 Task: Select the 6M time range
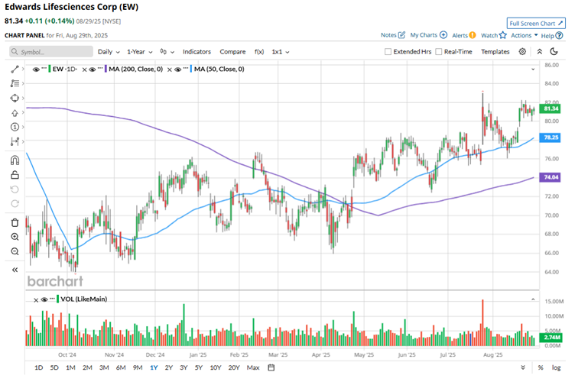121,367
